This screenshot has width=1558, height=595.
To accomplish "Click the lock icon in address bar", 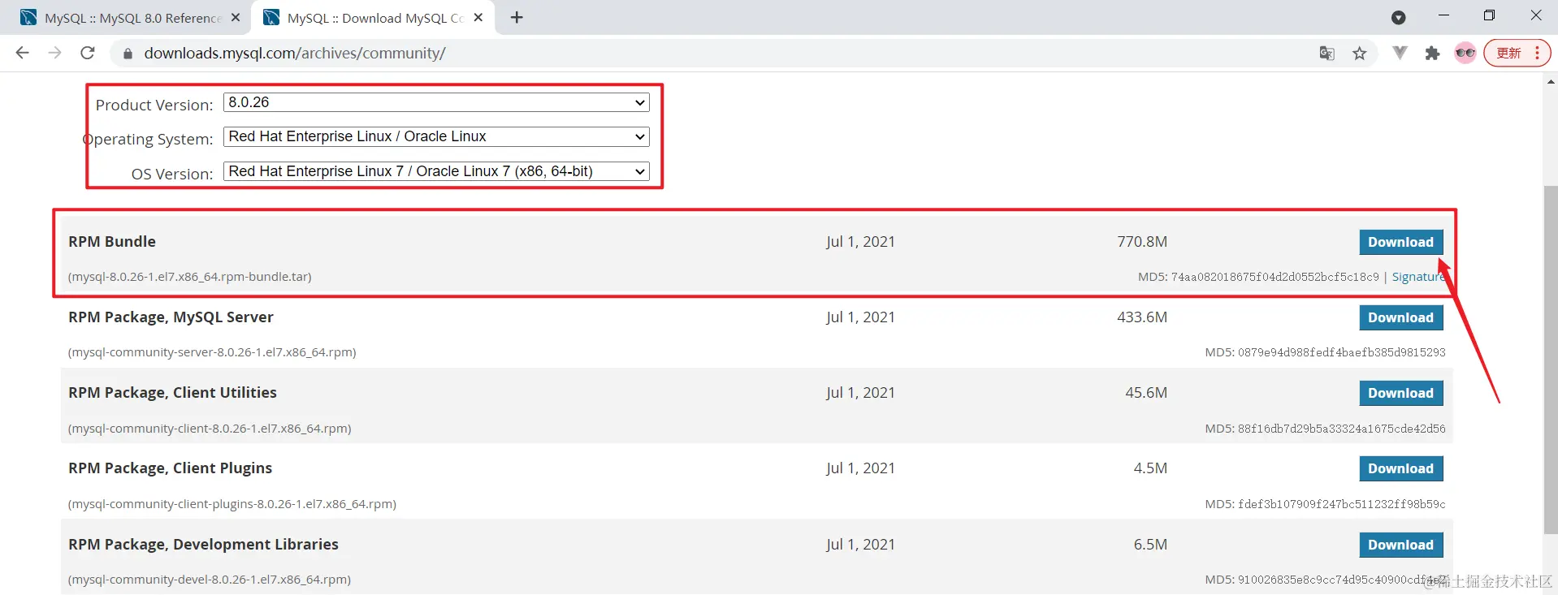I will coord(128,54).
